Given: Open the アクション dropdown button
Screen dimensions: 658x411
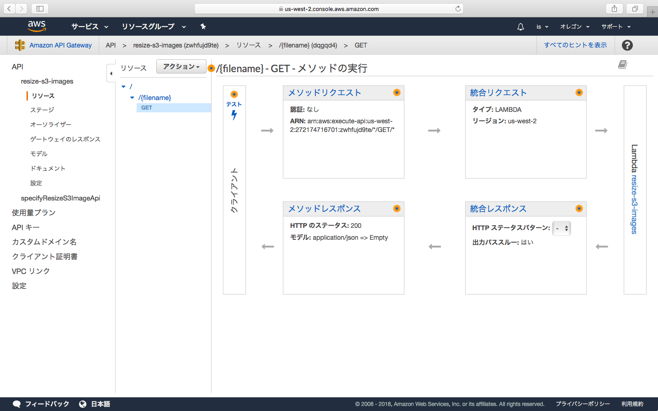Looking at the screenshot, I should click(x=181, y=67).
